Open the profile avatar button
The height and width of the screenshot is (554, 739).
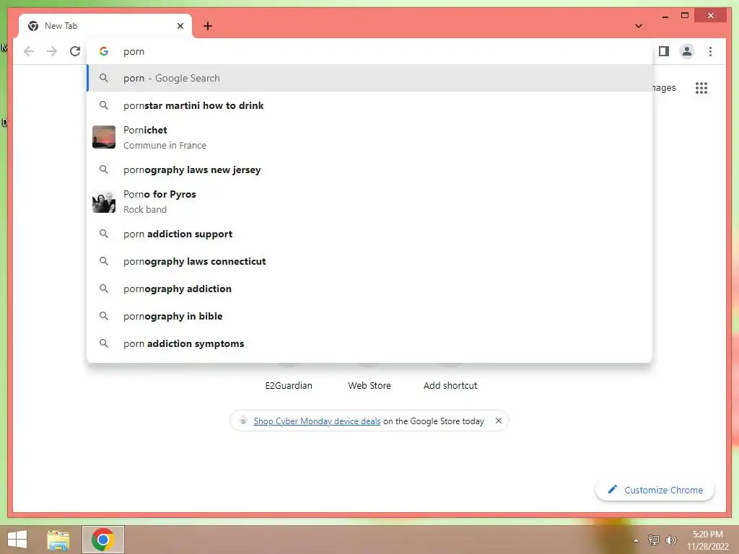[687, 51]
